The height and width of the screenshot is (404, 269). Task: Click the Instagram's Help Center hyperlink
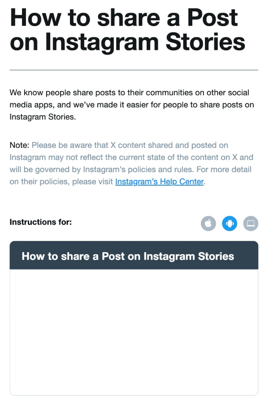pos(159,182)
